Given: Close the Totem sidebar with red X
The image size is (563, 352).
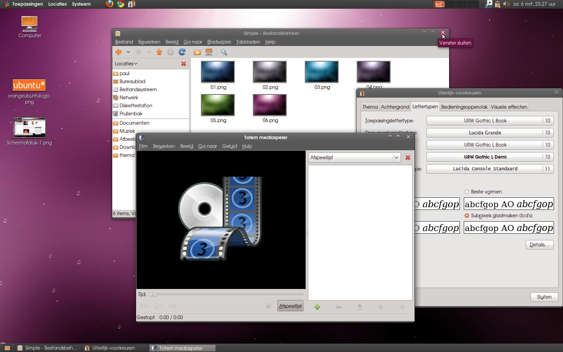Looking at the screenshot, I should coord(408,158).
